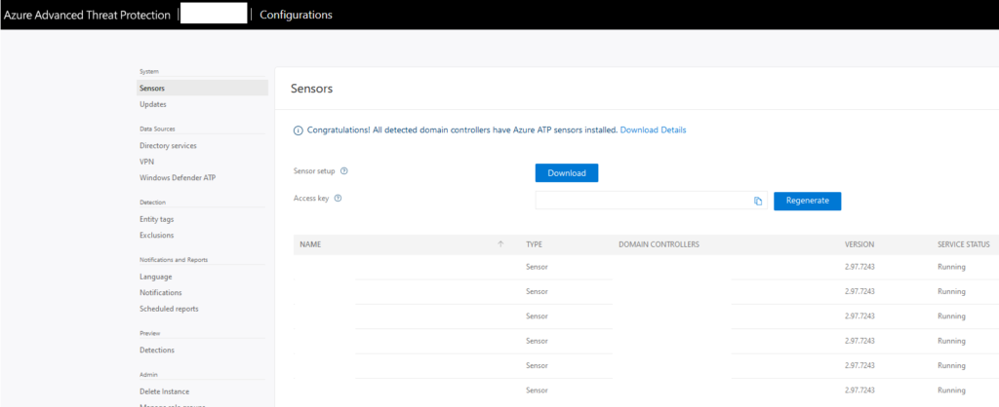Sort by the TYPE column header
Viewport: 999px width, 407px height.
point(534,244)
